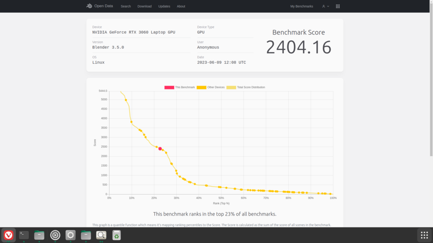Screen dimensions: 433x243
Task: Open the magnifier image viewer dock icon
Action: pos(101,235)
